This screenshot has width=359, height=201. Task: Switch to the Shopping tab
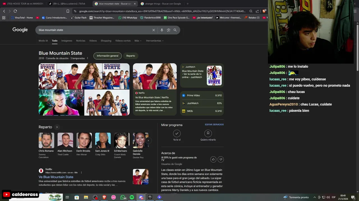point(106,41)
